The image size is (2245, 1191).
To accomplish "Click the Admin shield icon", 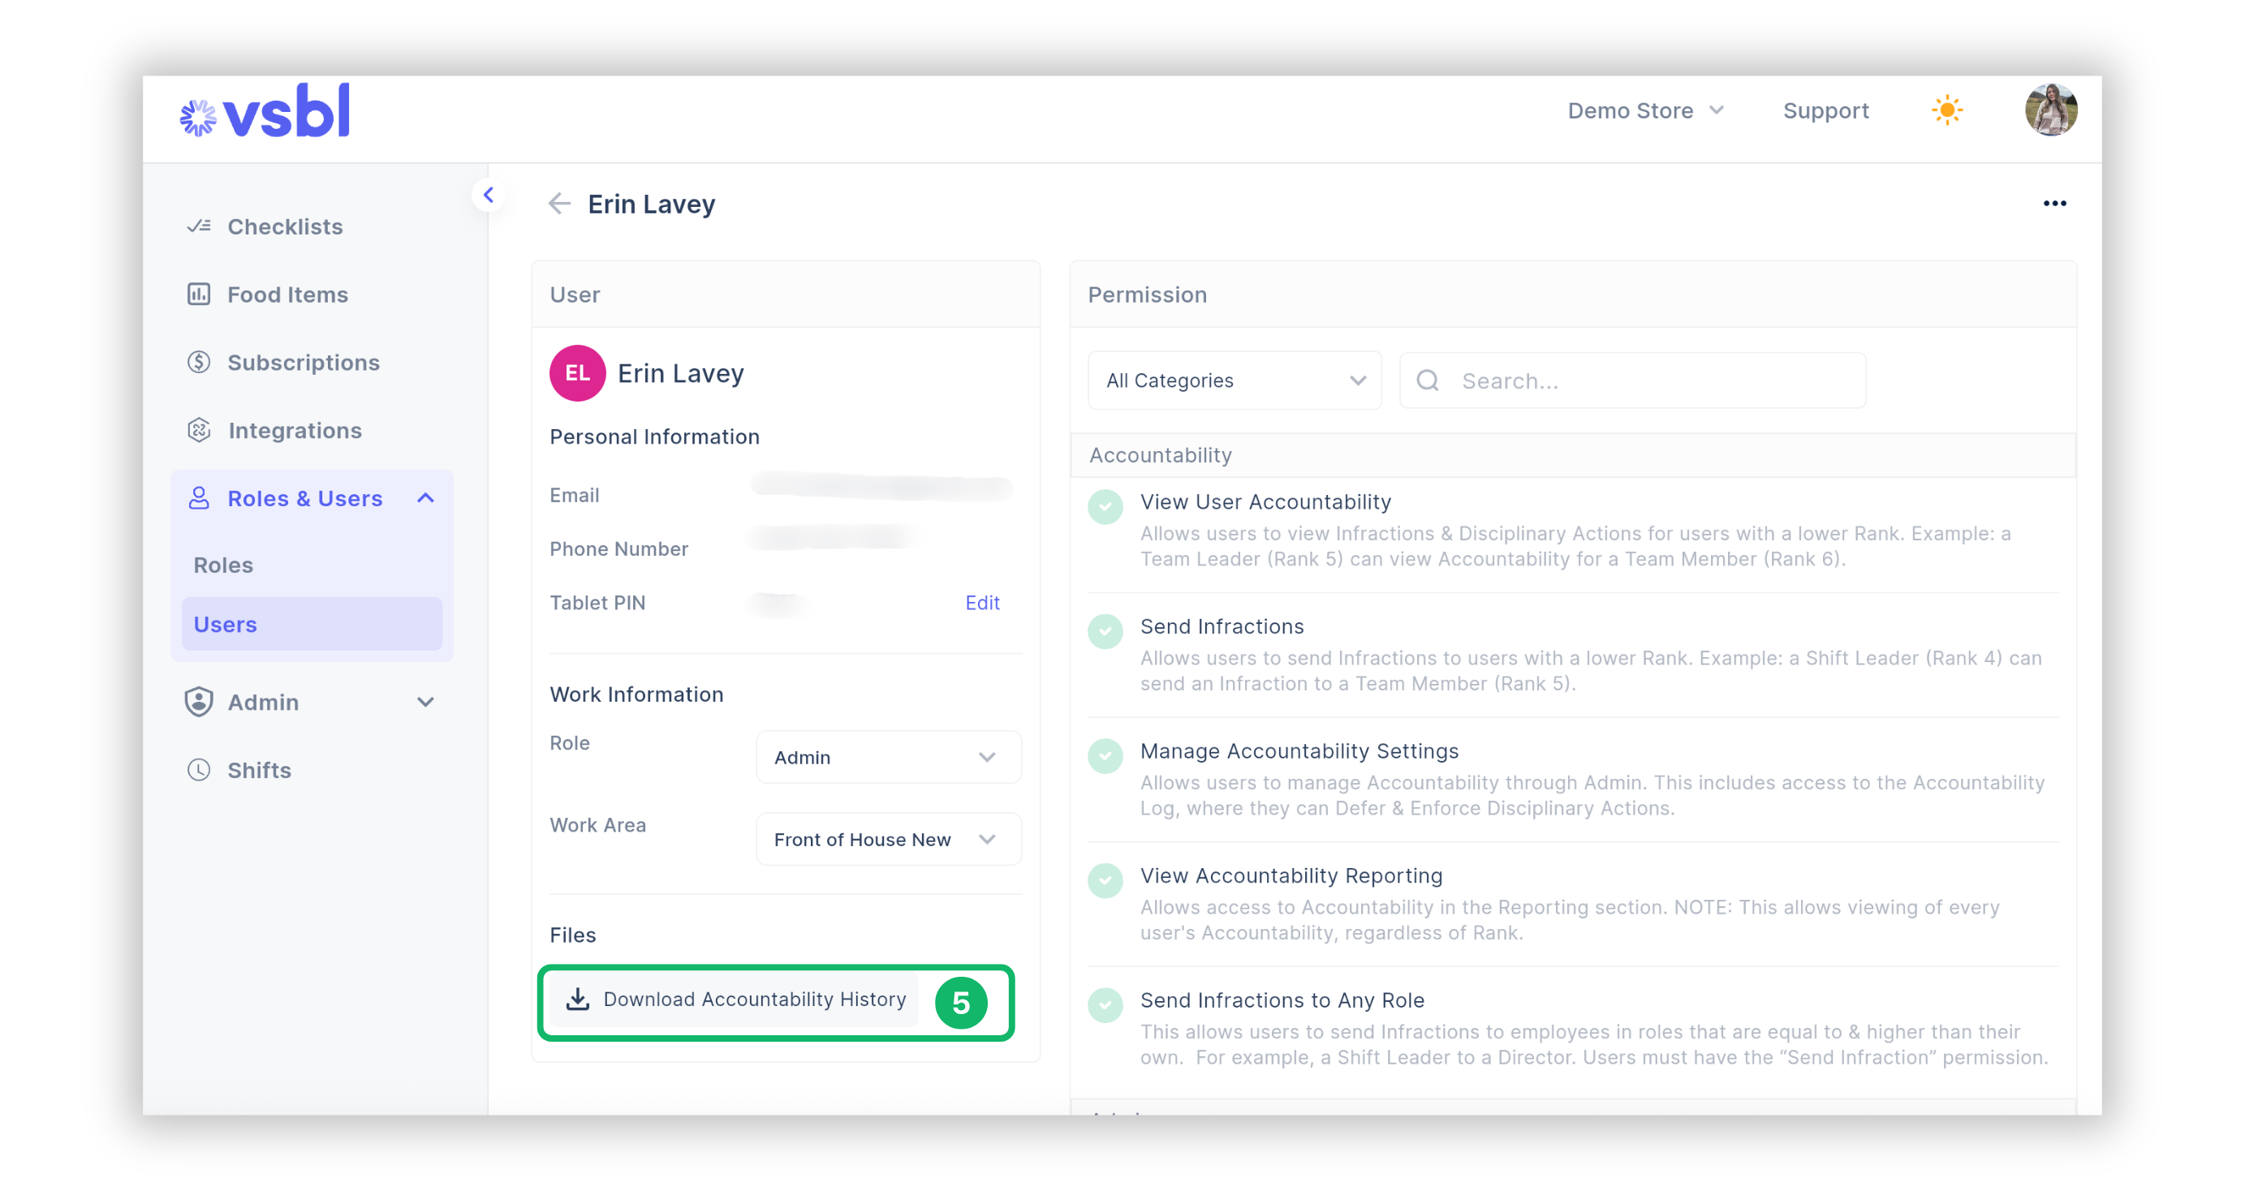I will coord(199,703).
